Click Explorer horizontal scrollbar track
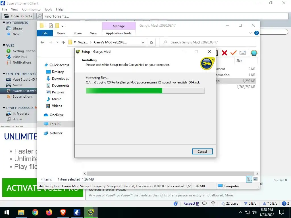This screenshot has height=218, width=291. tap(171, 173)
